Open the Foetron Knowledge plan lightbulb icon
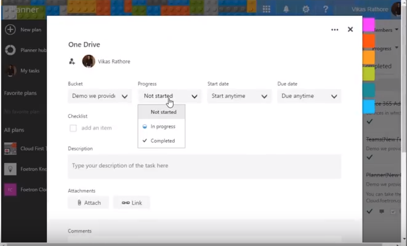 coord(10,169)
